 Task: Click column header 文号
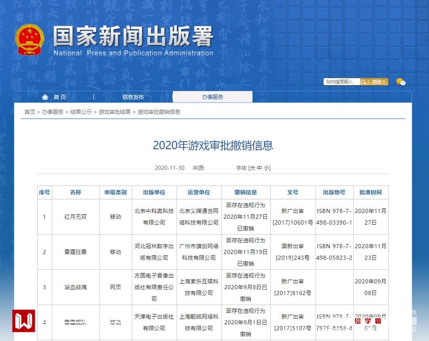(293, 192)
